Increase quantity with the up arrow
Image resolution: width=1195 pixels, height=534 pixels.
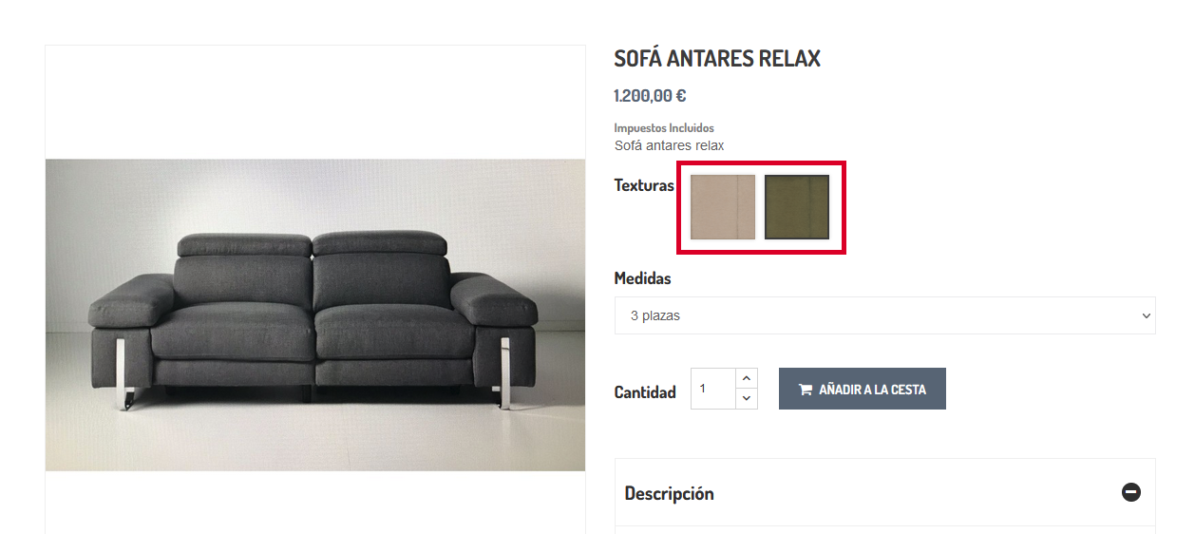pos(747,378)
